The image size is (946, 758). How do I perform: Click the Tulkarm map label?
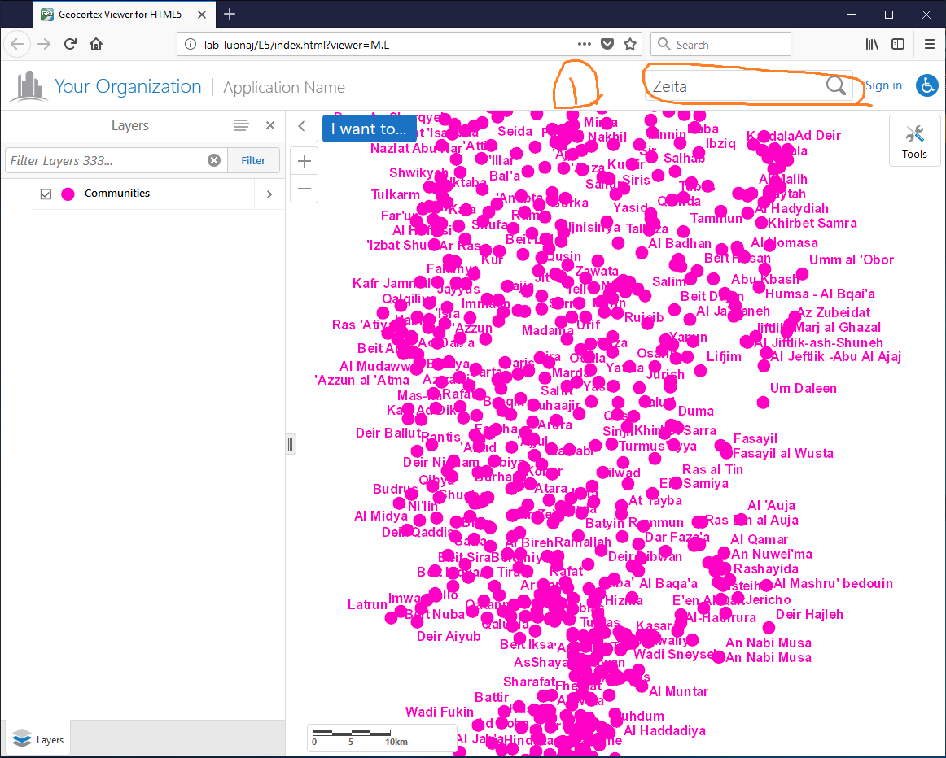(x=395, y=195)
